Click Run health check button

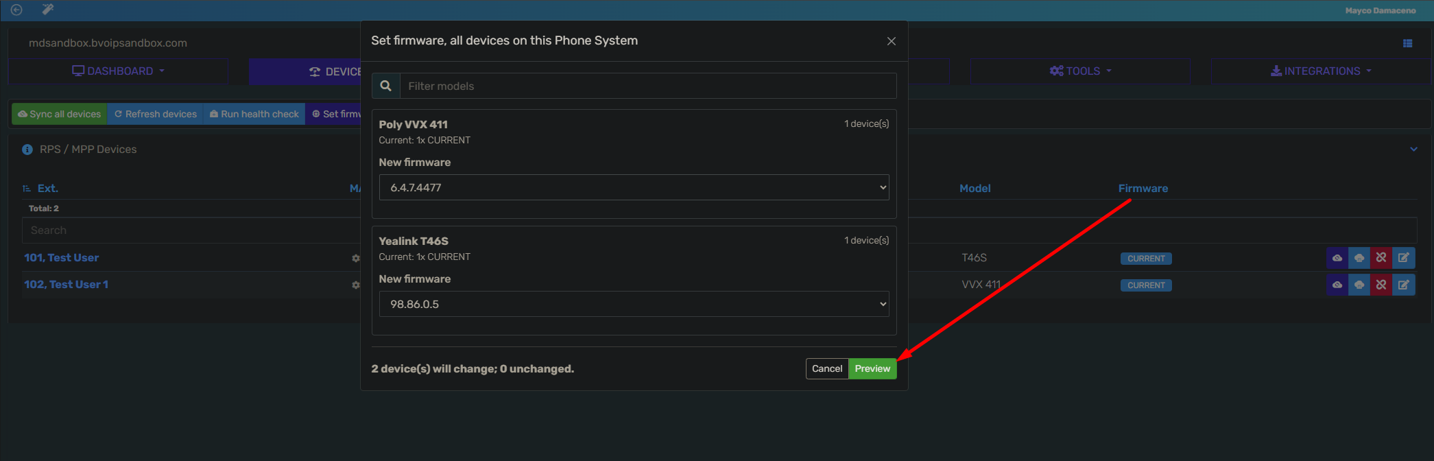[254, 114]
